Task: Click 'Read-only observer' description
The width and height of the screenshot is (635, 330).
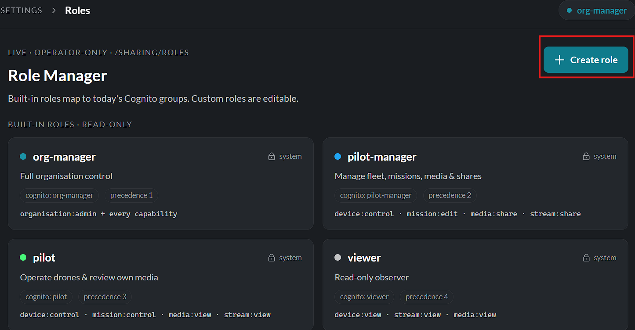Action: [x=372, y=277]
